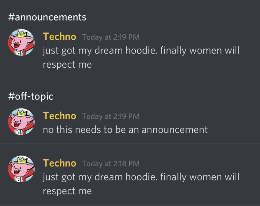Select the Techno username in the #announcements message
Screen dimensions: 260x206
click(x=59, y=37)
